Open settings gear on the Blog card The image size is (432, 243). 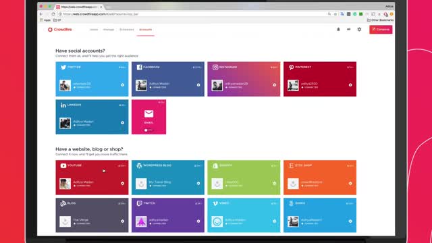pyautogui.click(x=122, y=221)
